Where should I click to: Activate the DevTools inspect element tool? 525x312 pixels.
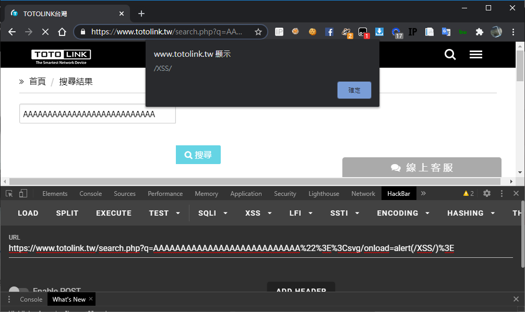tap(9, 193)
